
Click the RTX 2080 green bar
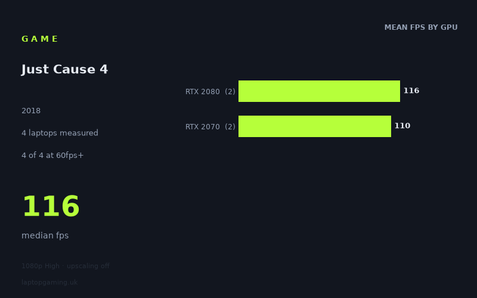coord(319,91)
